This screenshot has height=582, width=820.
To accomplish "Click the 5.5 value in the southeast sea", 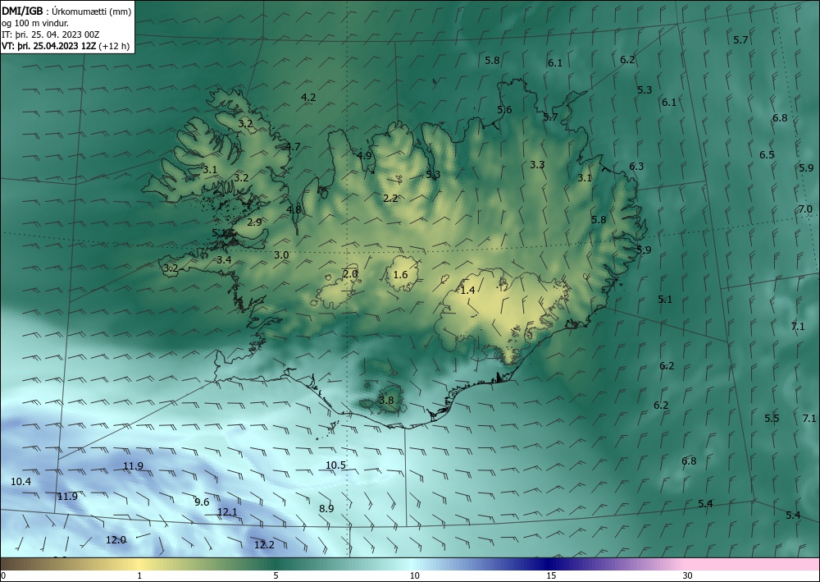I will click(772, 418).
